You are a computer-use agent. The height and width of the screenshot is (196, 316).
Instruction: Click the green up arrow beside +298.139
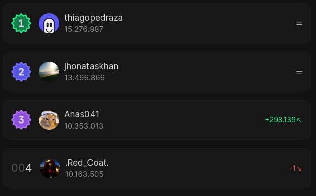pyautogui.click(x=299, y=120)
